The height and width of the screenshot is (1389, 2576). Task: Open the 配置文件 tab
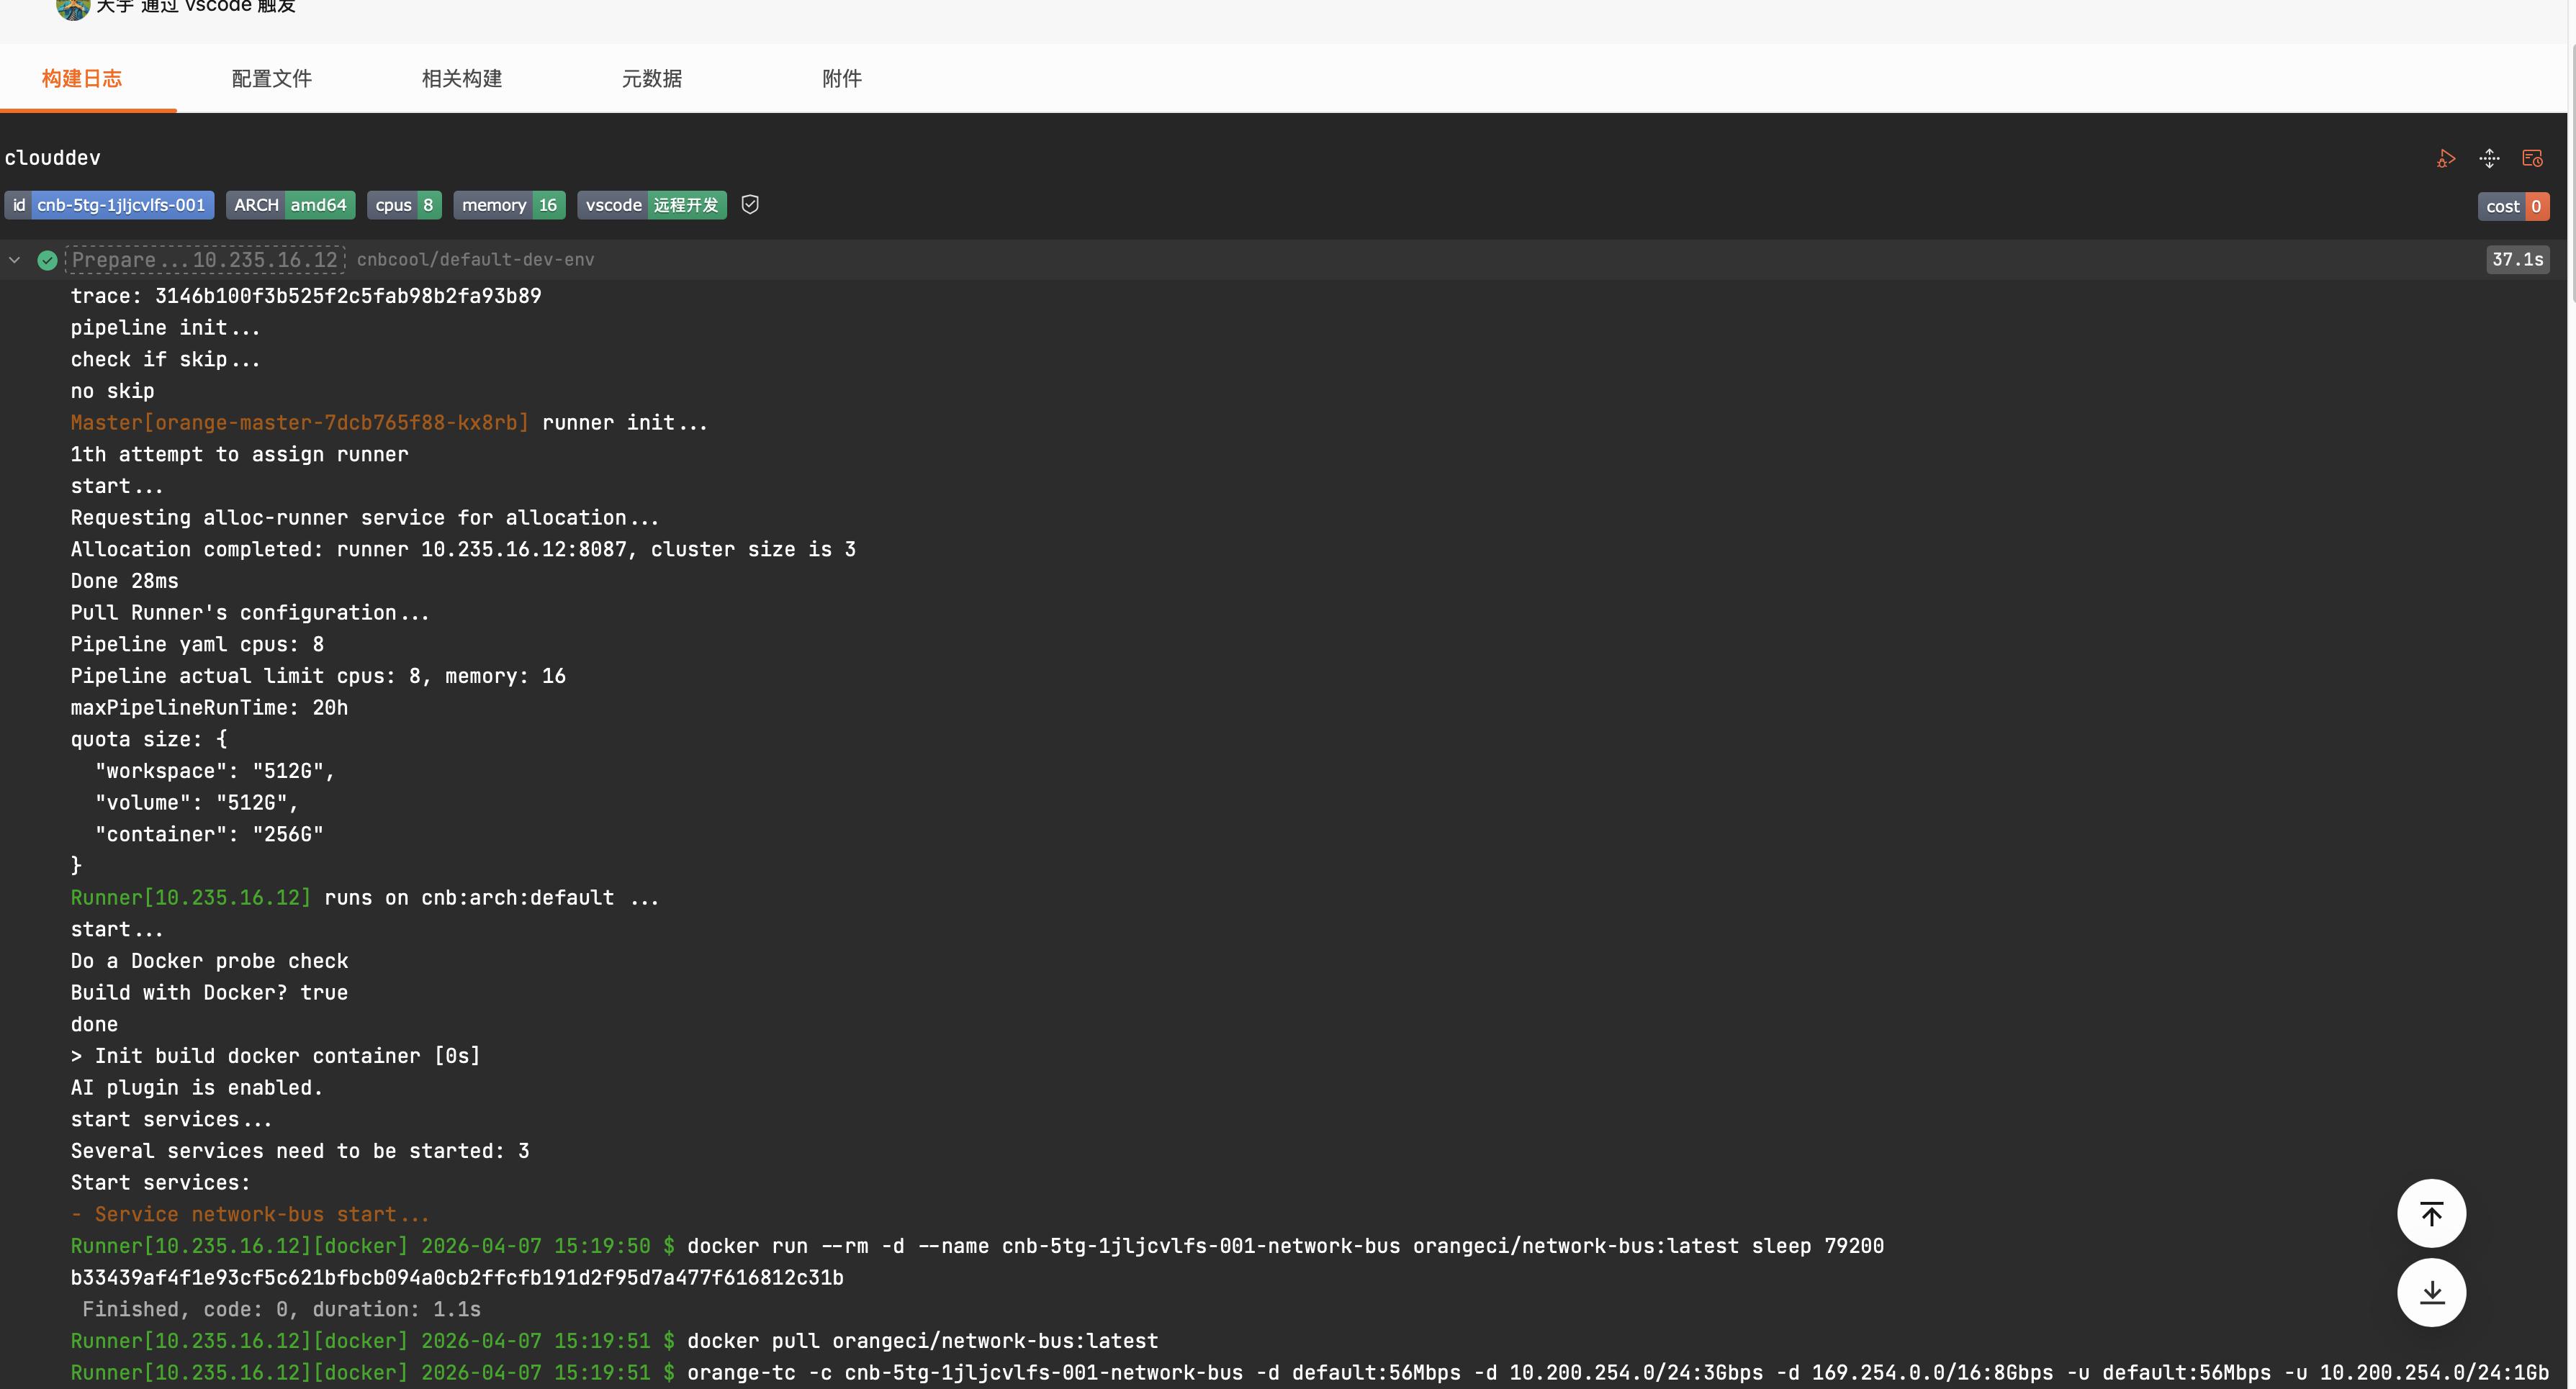[271, 79]
